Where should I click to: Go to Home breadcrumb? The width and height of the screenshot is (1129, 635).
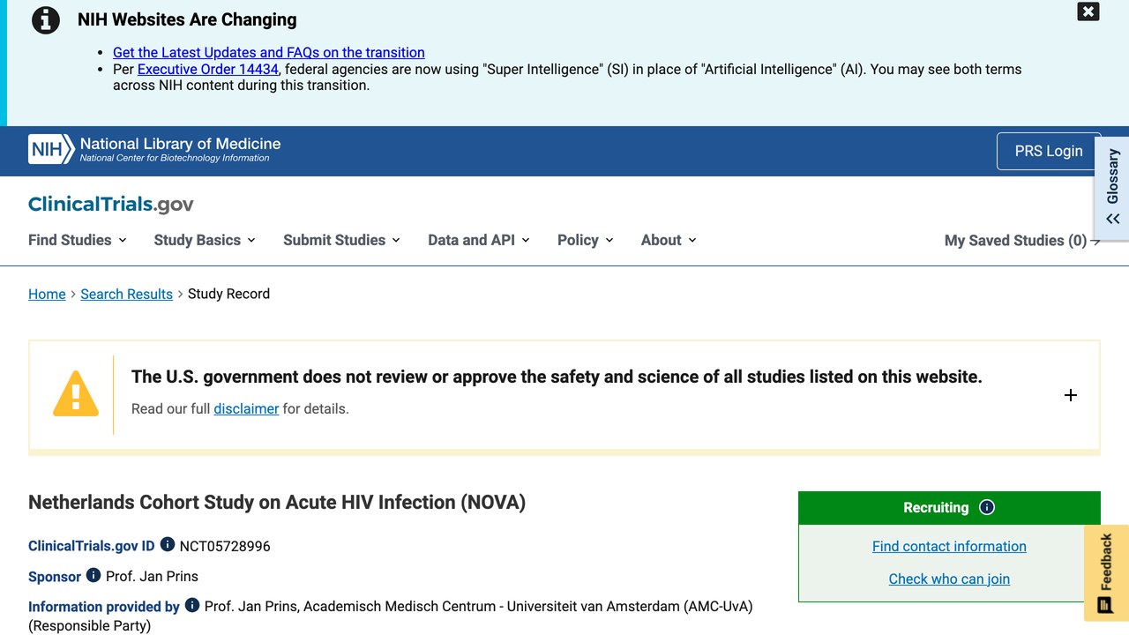click(47, 294)
